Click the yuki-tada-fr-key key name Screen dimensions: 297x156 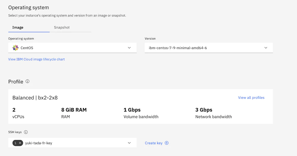click(x=39, y=143)
